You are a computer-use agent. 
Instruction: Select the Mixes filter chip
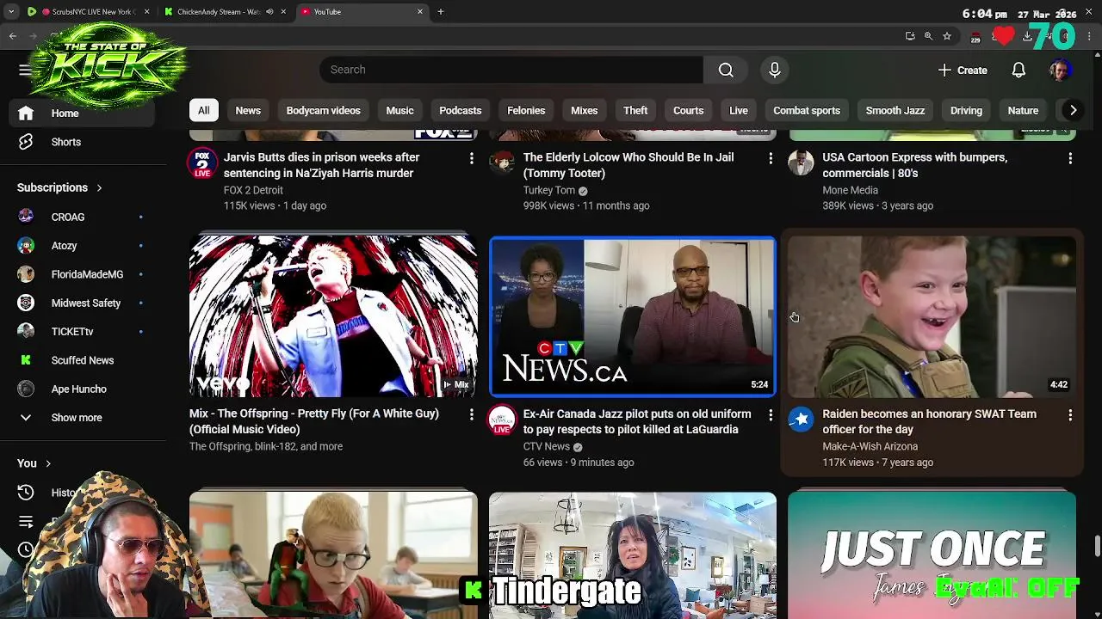click(x=584, y=110)
